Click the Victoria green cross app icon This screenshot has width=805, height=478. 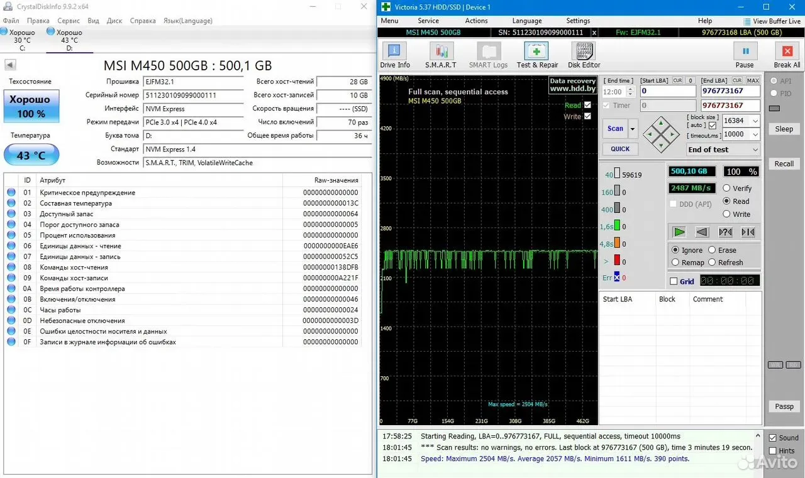pos(385,7)
